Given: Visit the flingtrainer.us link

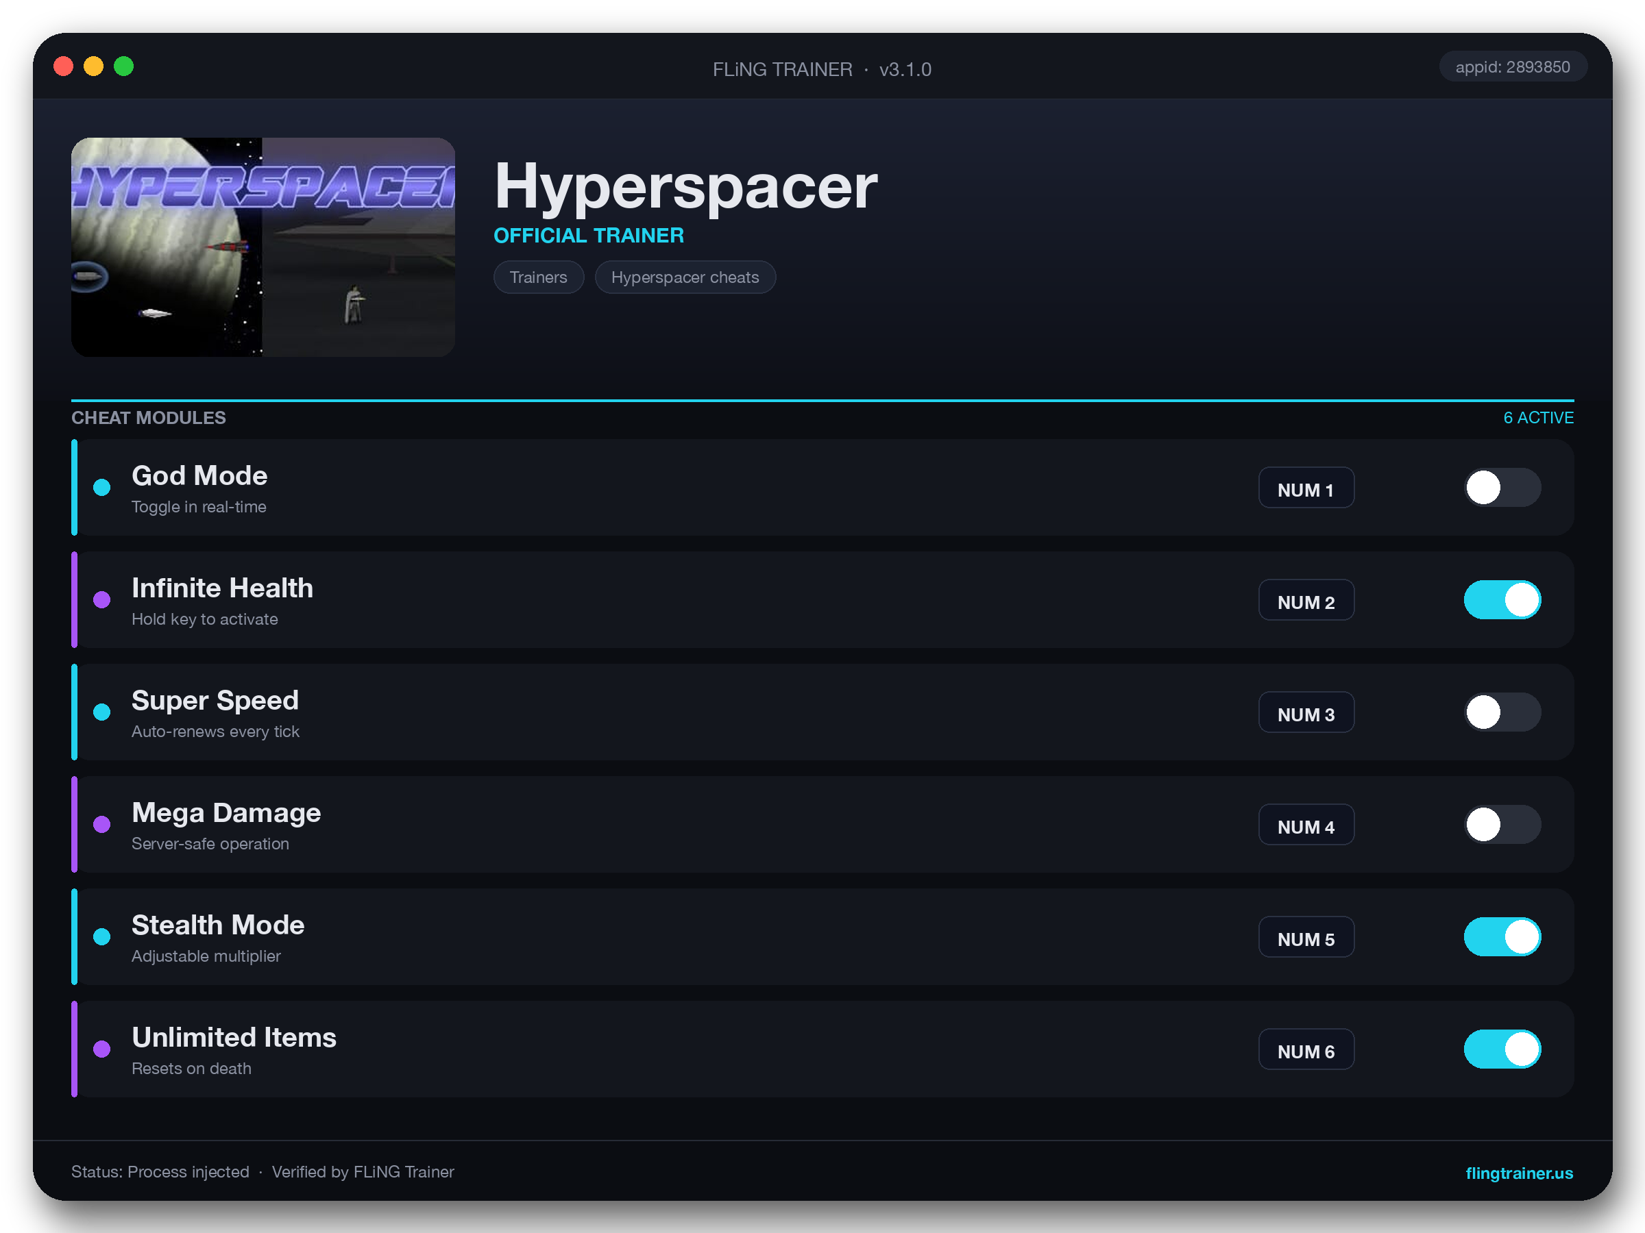Looking at the screenshot, I should click(x=1519, y=1173).
